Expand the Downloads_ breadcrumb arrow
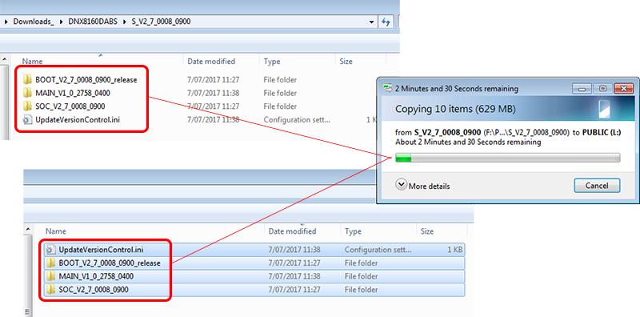Image resolution: width=640 pixels, height=317 pixels. [62, 22]
